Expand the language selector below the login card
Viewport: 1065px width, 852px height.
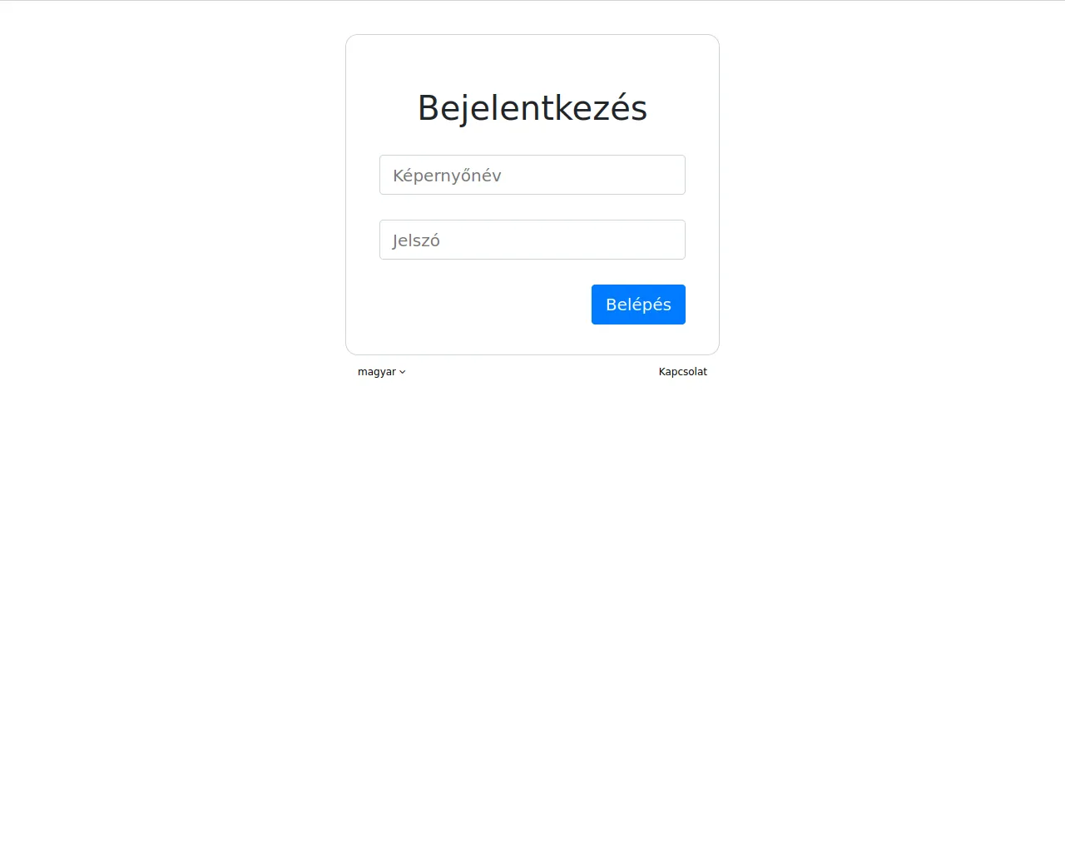click(x=382, y=372)
